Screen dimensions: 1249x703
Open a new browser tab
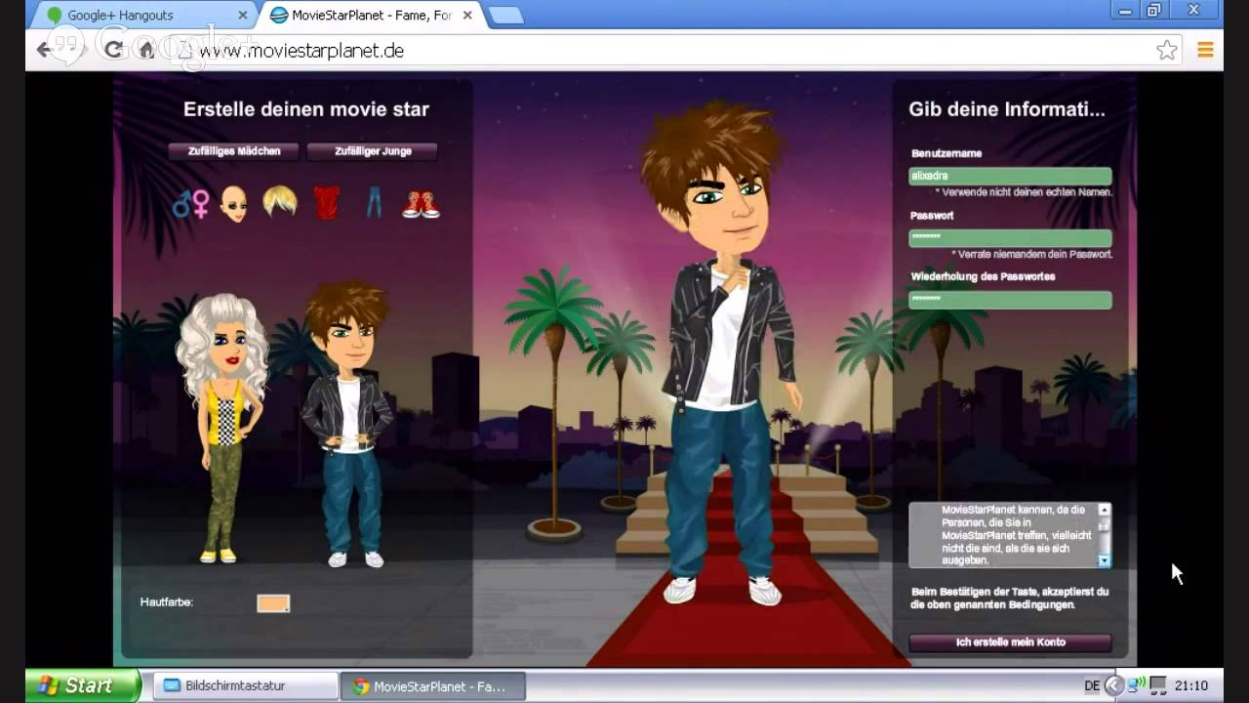[505, 16]
